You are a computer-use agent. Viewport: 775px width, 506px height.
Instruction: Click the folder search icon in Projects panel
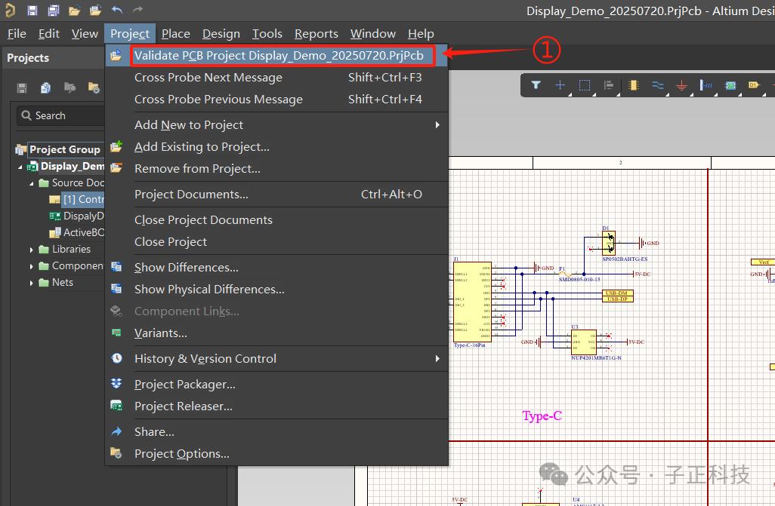[x=69, y=88]
